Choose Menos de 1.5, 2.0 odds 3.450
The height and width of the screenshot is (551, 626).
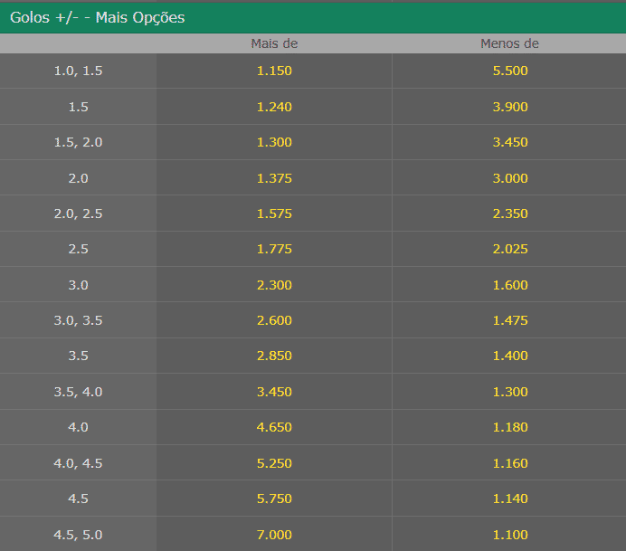point(509,142)
